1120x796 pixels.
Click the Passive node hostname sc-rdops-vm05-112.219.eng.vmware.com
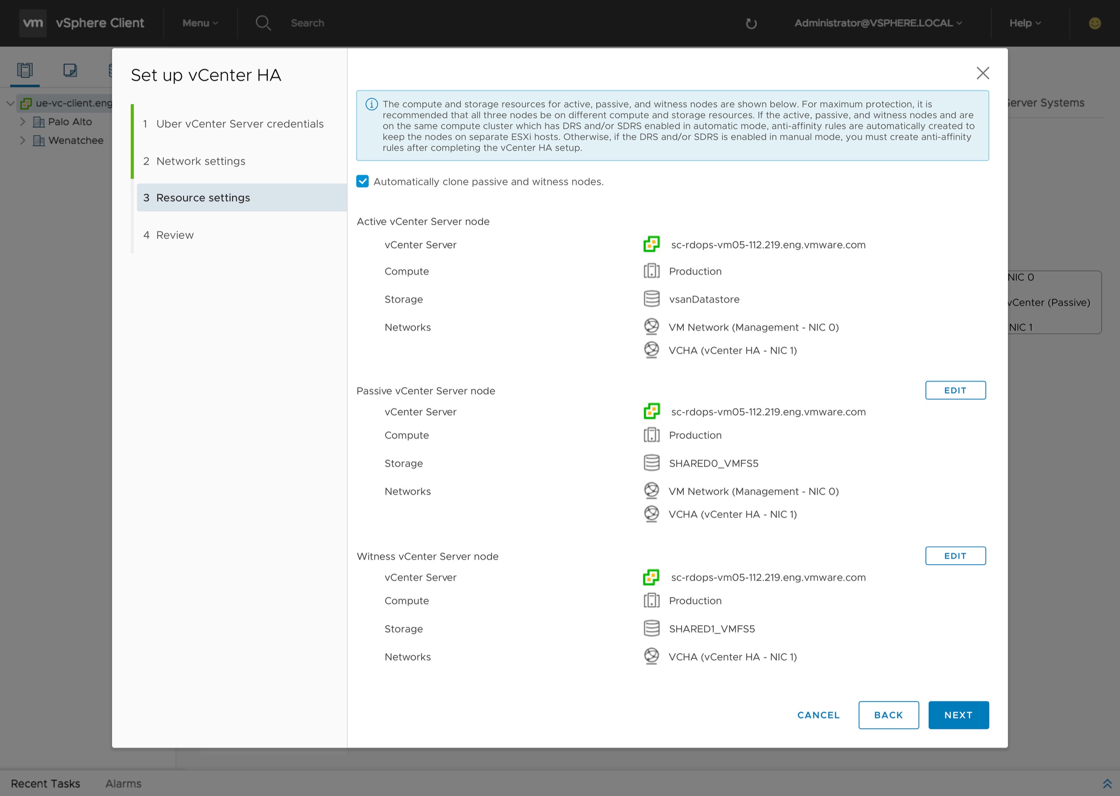pyautogui.click(x=768, y=412)
